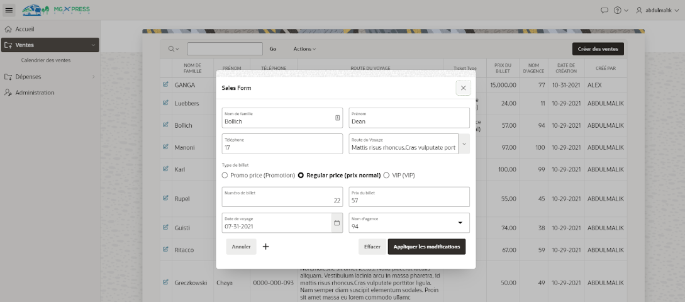Click the Téléphone field
The height and width of the screenshot is (302, 685).
[x=282, y=144]
